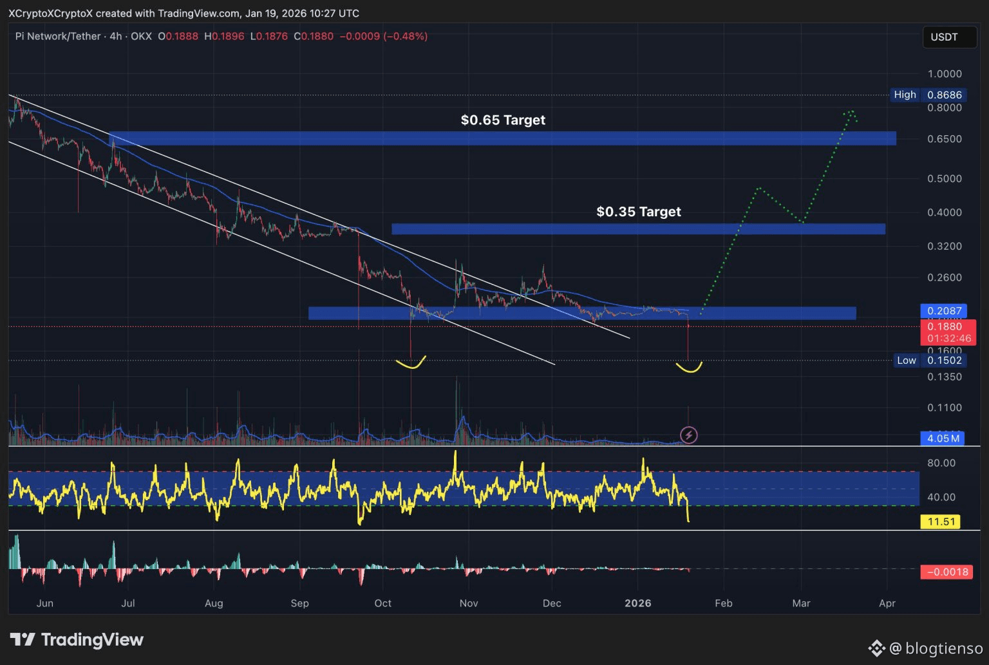The image size is (989, 665).
Task: Click the Oct label on time axis
Action: pyautogui.click(x=383, y=603)
